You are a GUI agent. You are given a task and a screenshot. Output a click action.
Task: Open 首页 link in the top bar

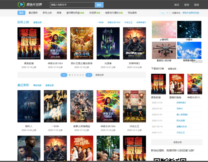(176, 5)
